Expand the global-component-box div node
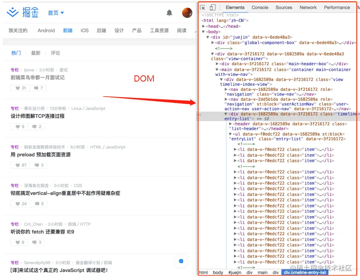 click(213, 43)
